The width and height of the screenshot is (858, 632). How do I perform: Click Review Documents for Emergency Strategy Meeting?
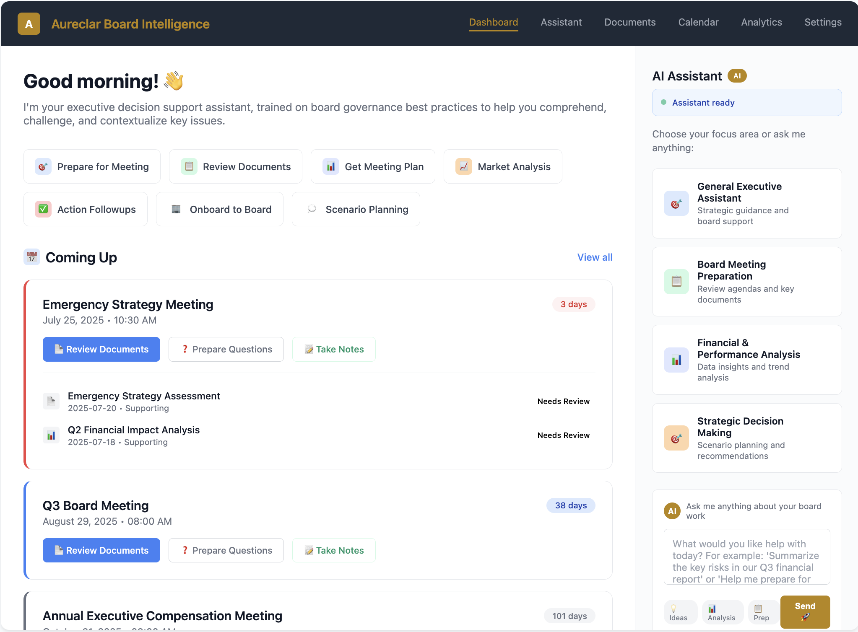click(101, 349)
